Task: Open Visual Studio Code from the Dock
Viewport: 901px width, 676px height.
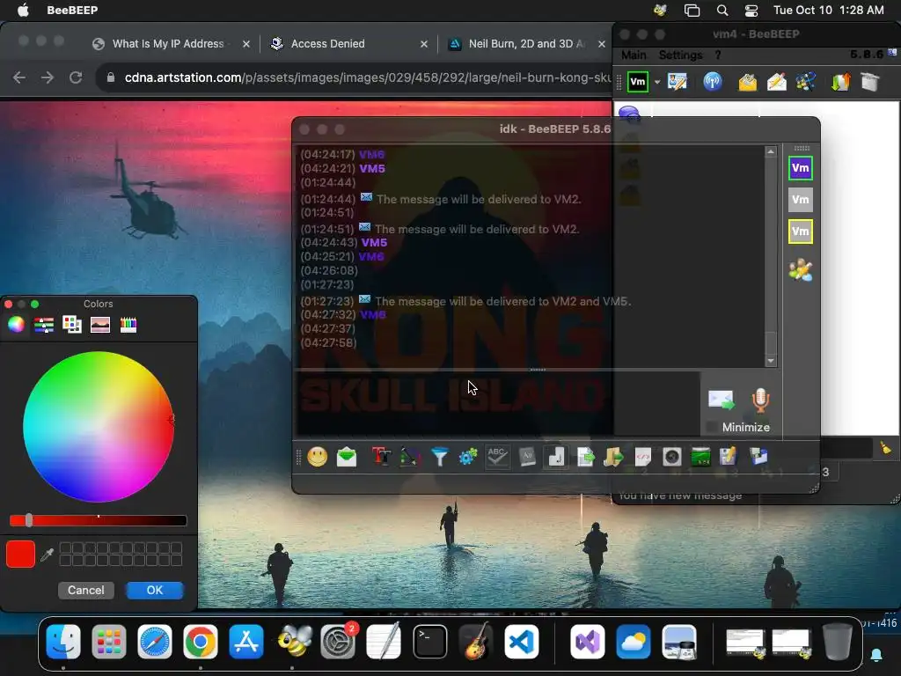Action: point(521,642)
